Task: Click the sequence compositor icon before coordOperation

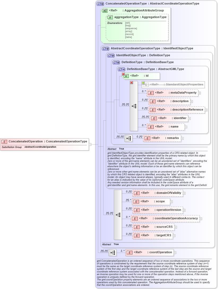Action: point(113,252)
